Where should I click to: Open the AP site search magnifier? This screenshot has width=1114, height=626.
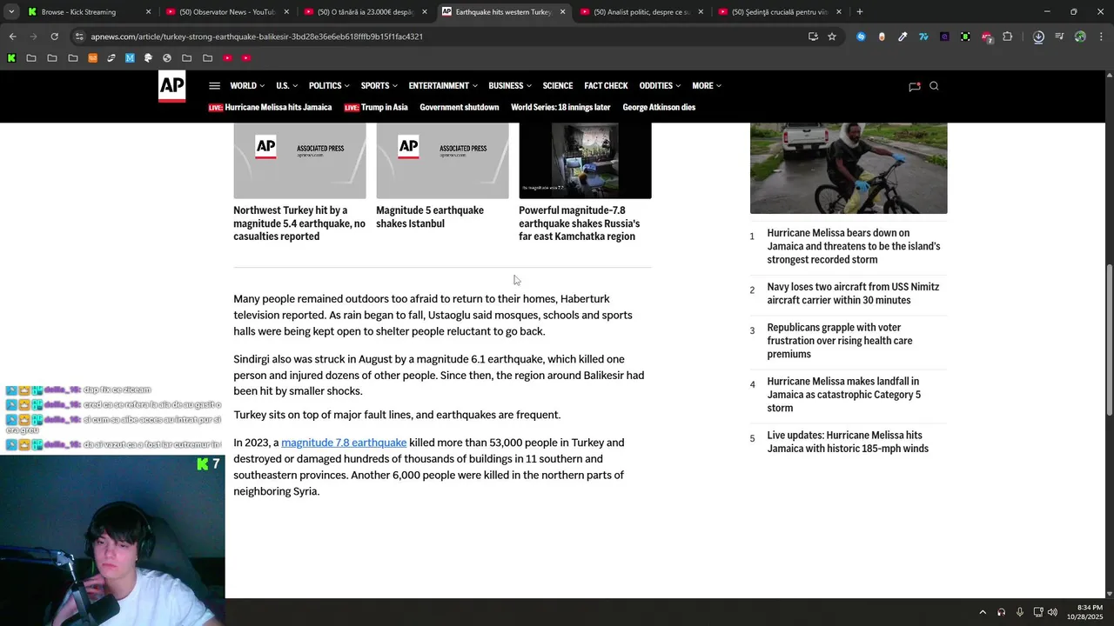coord(934,86)
